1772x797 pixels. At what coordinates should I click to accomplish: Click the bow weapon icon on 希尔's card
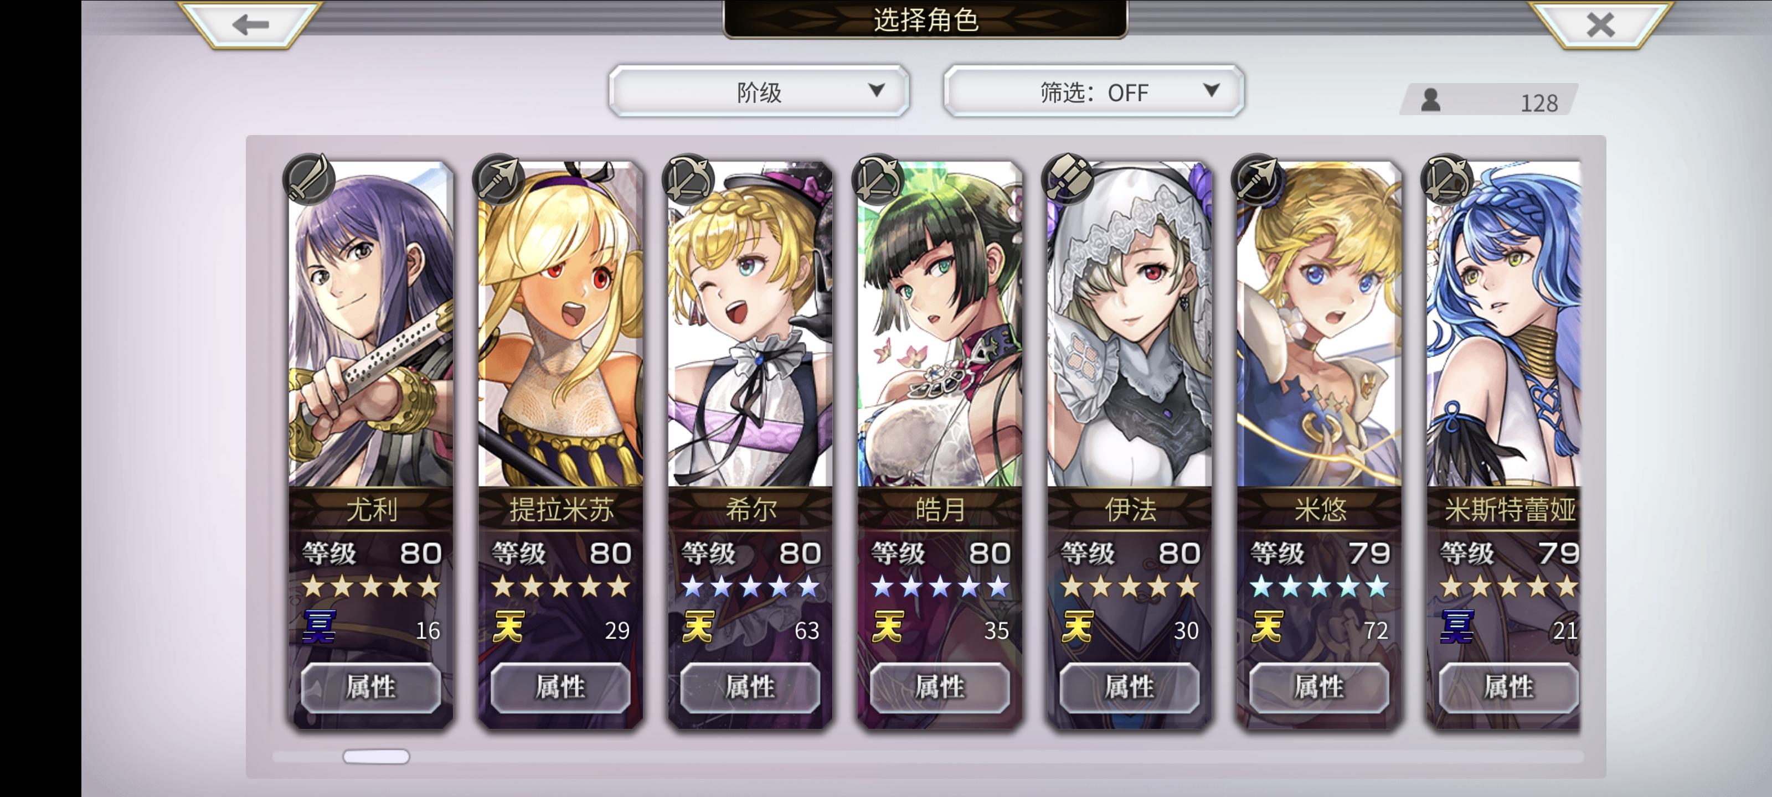coord(688,179)
